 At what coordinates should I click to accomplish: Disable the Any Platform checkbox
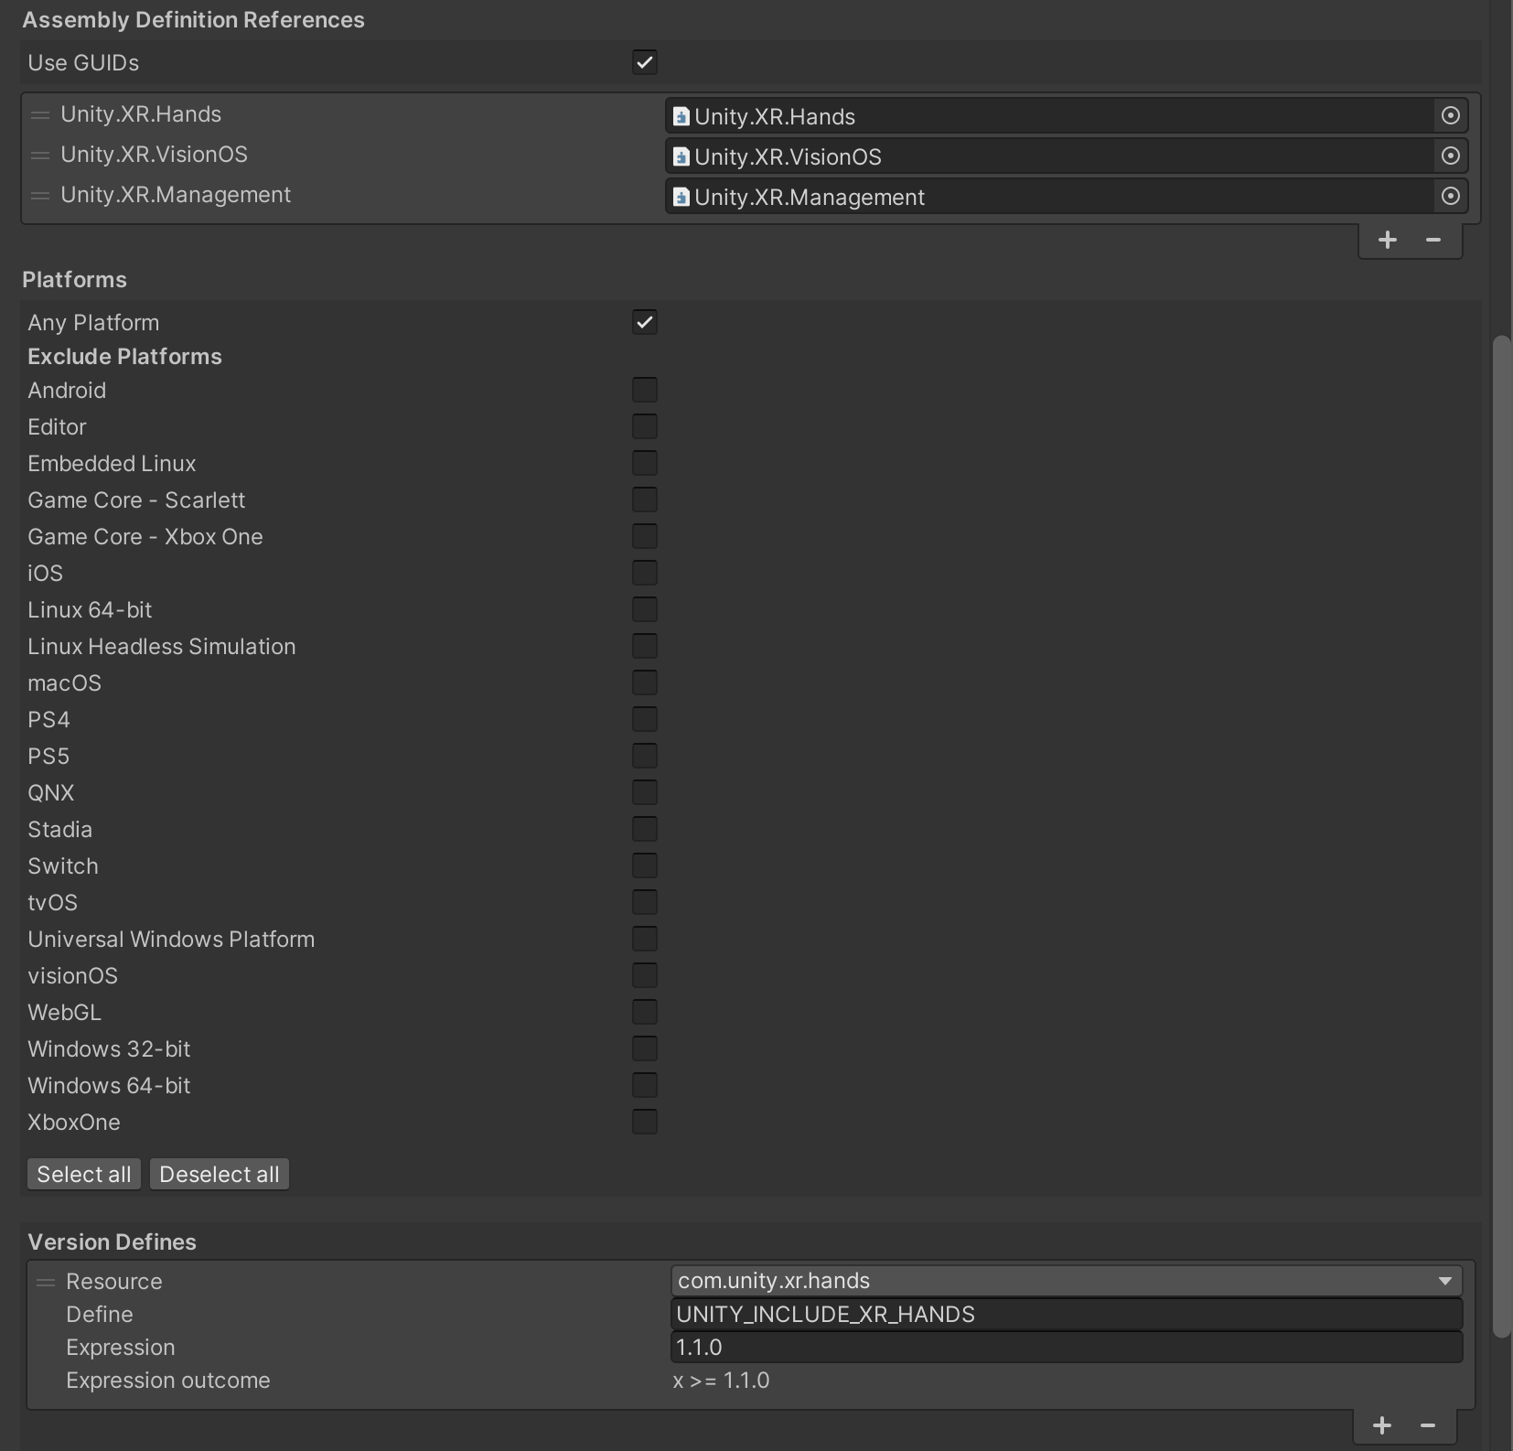click(644, 321)
